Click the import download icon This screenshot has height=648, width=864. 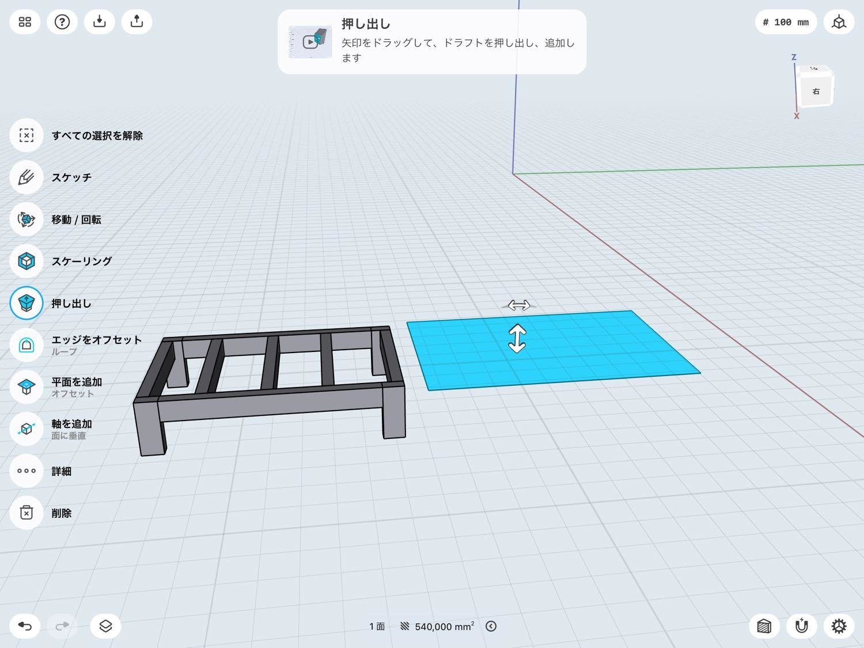coord(100,22)
